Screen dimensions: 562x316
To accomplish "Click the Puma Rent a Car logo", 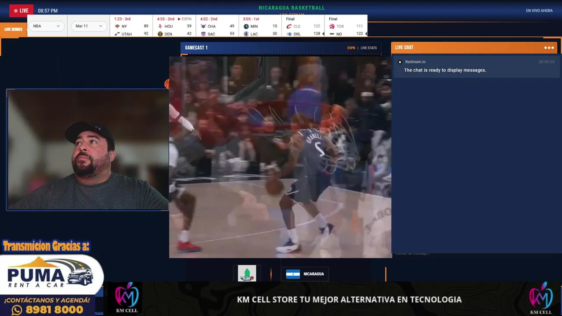I will (x=50, y=275).
